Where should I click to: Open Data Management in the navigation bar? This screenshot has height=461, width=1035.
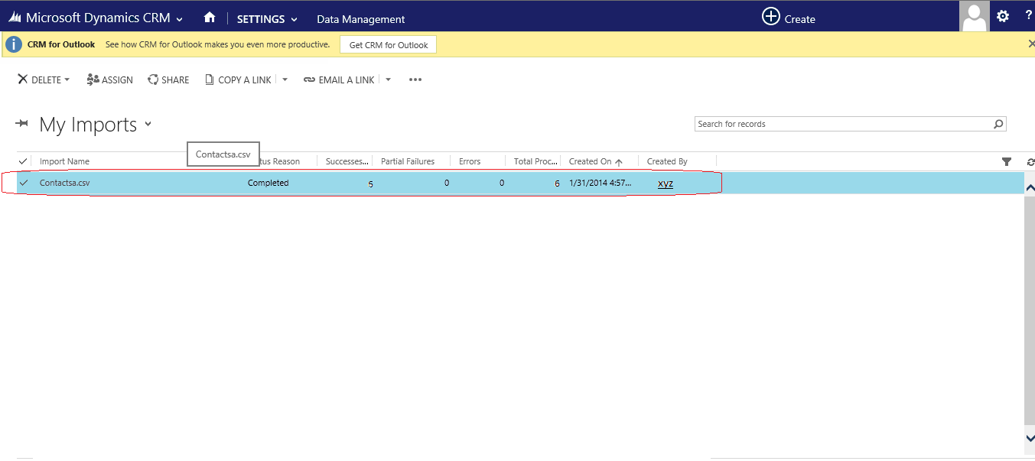point(361,19)
